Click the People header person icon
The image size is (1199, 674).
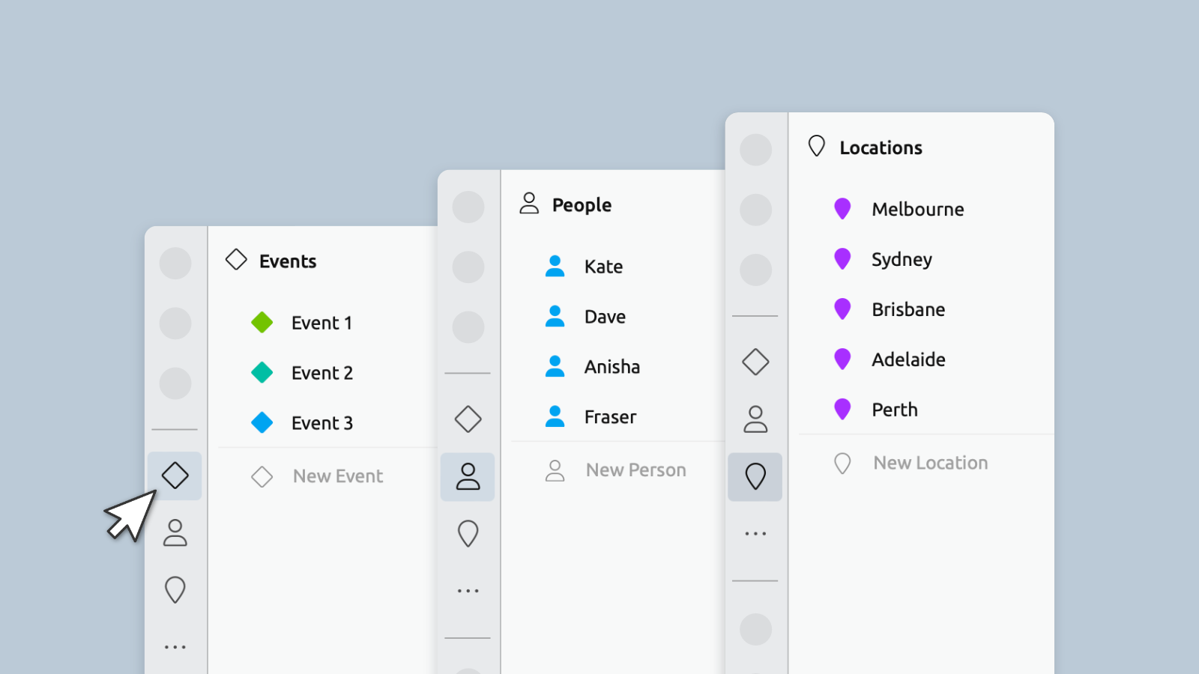pos(529,203)
